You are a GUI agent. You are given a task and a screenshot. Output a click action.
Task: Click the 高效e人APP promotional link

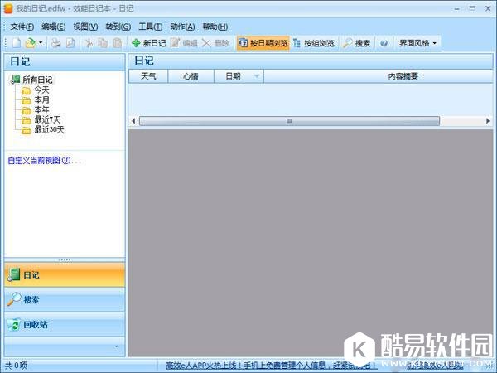tap(272, 366)
